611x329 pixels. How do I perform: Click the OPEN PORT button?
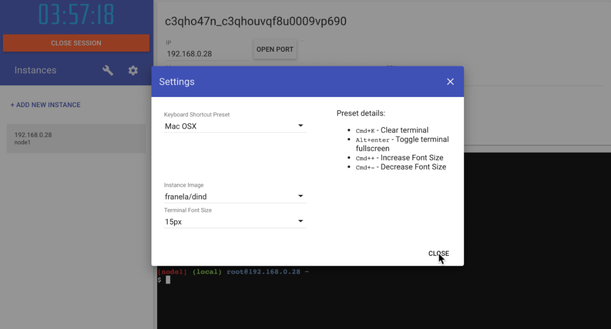pyautogui.click(x=275, y=49)
